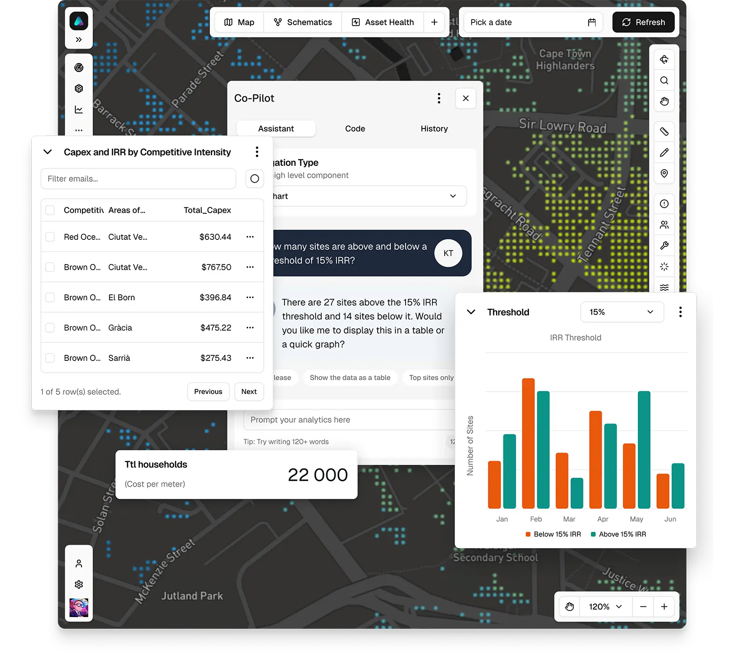Toggle the select-all header checkbox
This screenshot has height=652, width=745.
click(50, 210)
